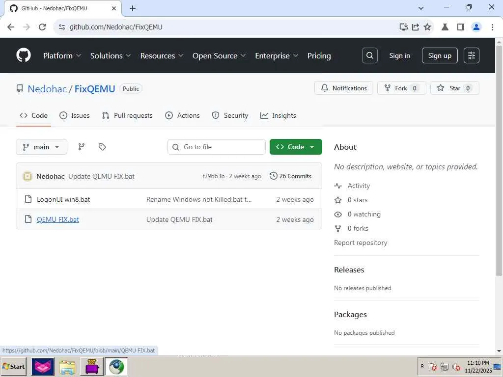Open commit hash f79bb3b
This screenshot has height=377, width=503.
214,176
